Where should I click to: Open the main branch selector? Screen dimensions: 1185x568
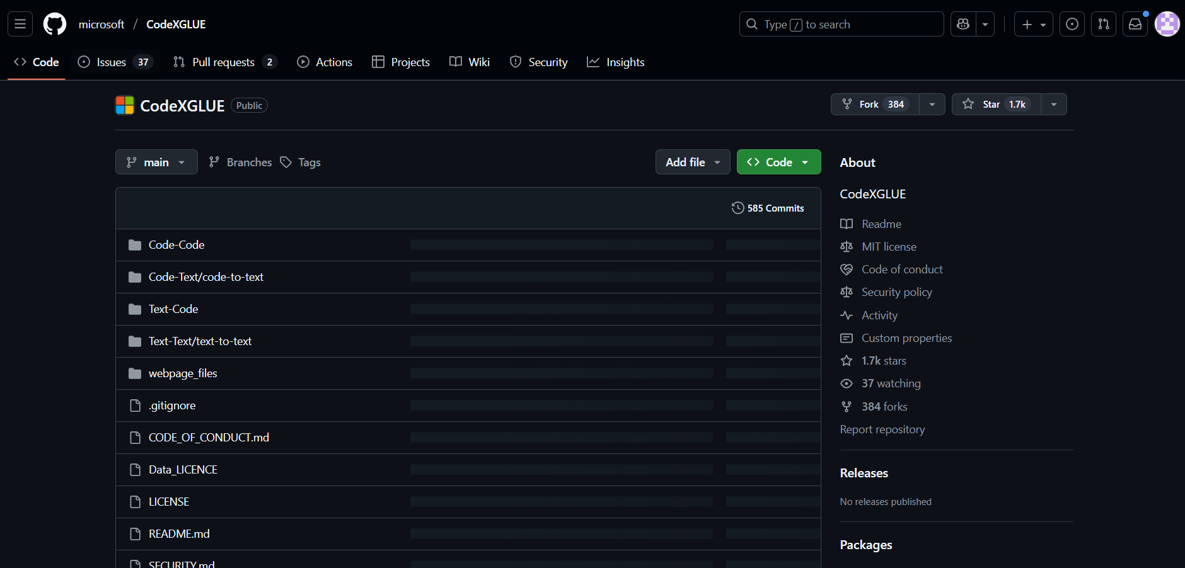point(156,162)
